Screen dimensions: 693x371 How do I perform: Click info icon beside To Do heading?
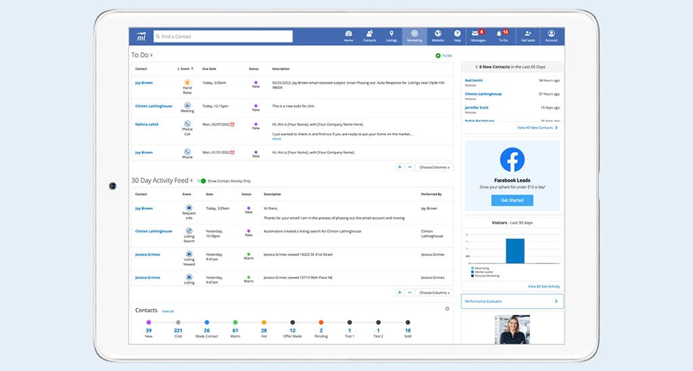point(152,55)
